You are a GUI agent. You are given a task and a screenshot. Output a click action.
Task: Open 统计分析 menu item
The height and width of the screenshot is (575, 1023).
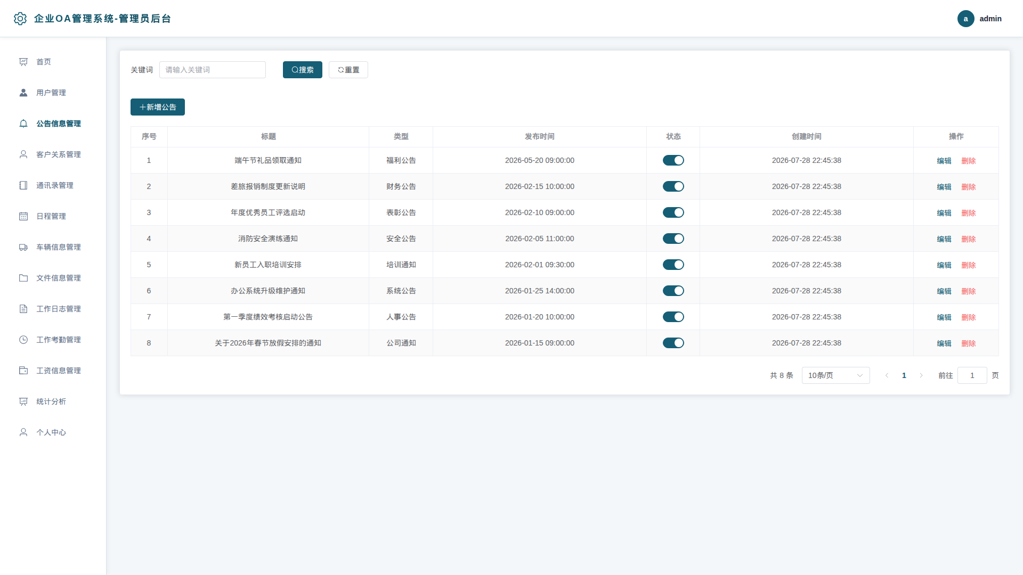click(53, 401)
